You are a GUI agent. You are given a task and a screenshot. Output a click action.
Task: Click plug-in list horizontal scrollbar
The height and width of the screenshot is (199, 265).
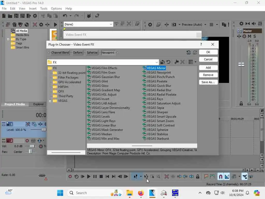[x=142, y=146]
